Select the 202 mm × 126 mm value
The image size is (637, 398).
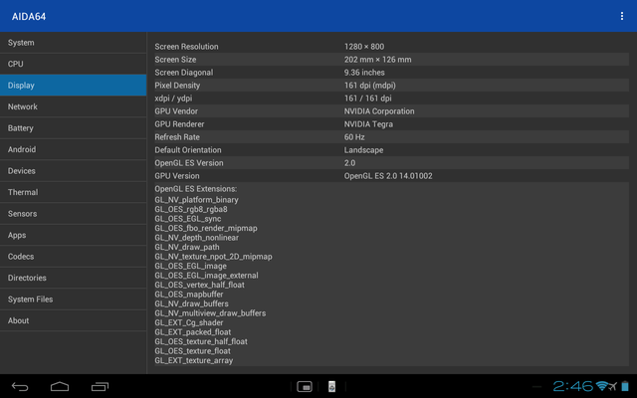coord(377,60)
